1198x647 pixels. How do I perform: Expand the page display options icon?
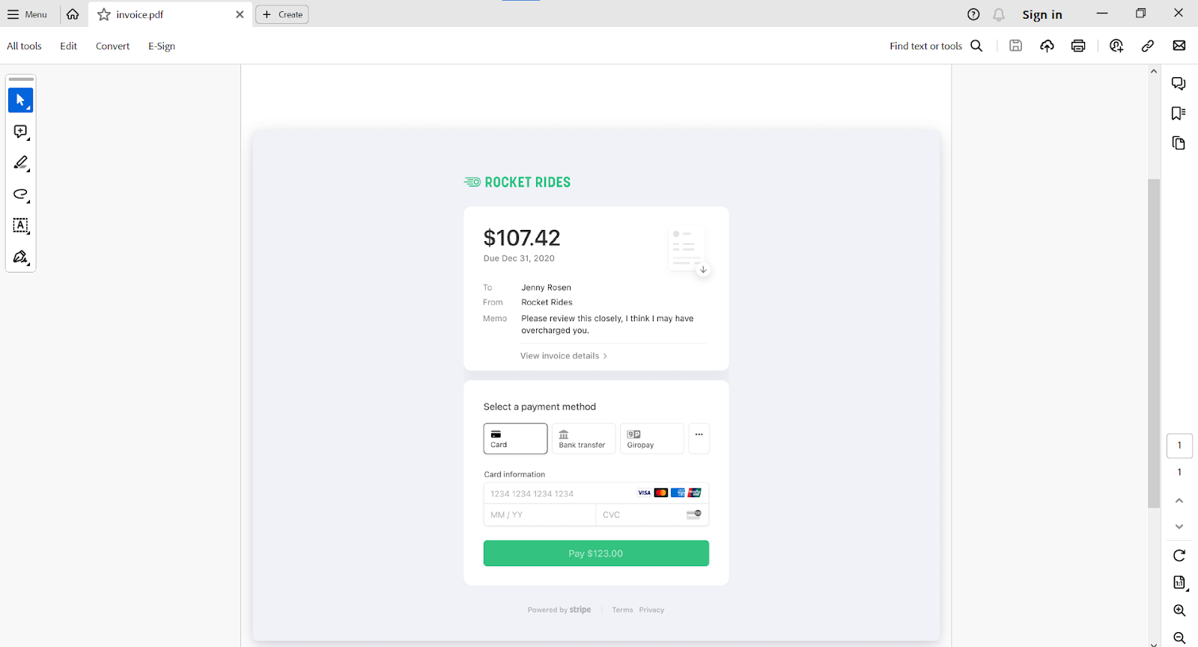1179,583
